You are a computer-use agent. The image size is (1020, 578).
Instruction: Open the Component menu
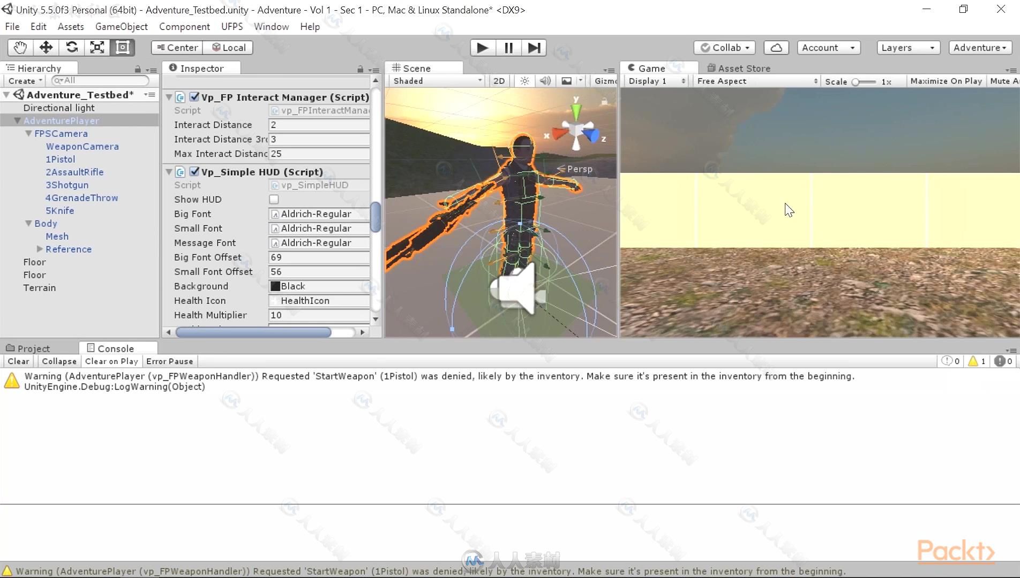click(x=184, y=27)
